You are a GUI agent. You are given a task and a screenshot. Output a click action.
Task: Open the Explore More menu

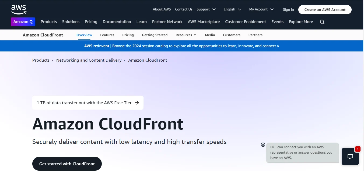tap(301, 22)
